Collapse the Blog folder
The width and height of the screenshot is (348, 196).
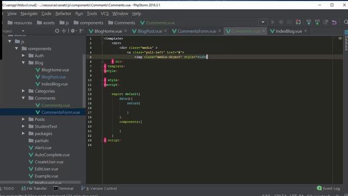(23, 63)
